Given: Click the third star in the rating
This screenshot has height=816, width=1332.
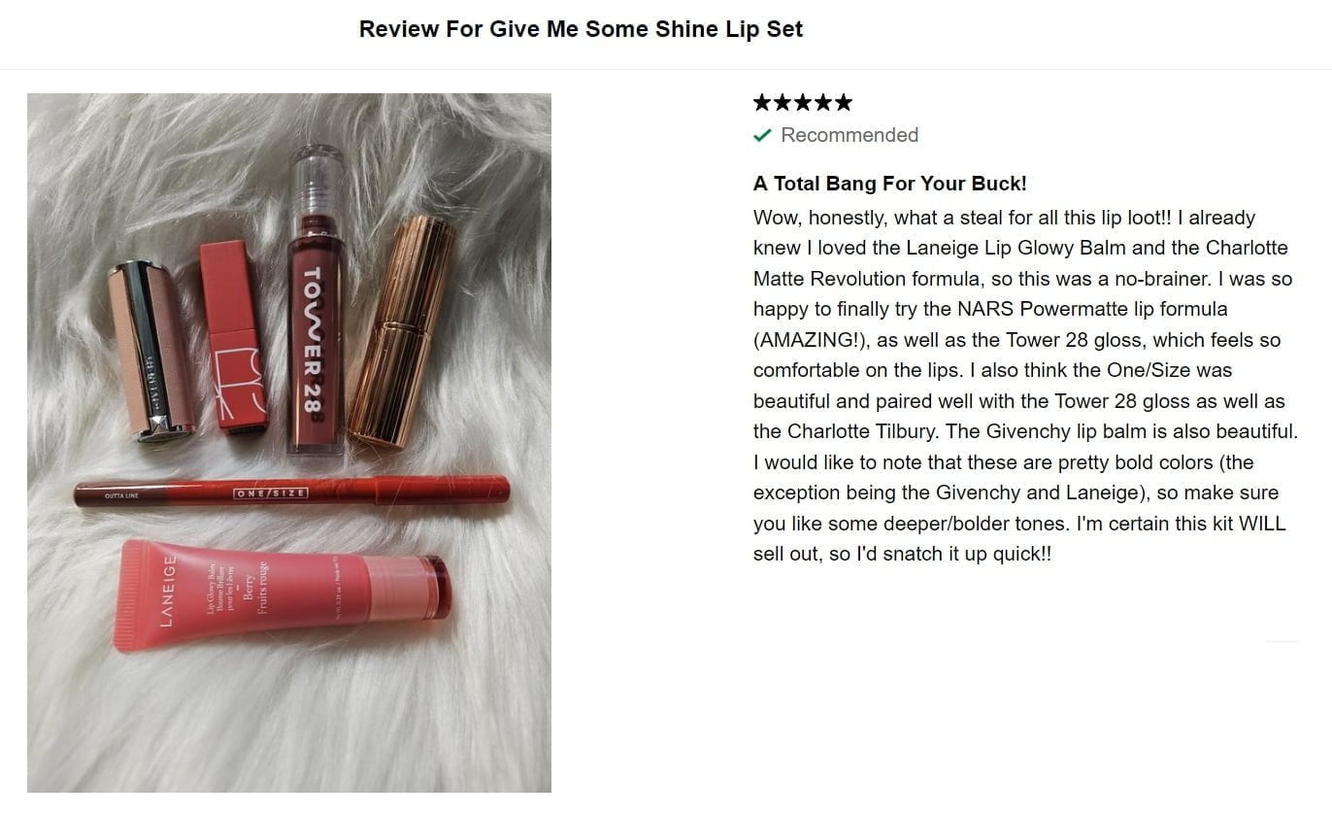Looking at the screenshot, I should tap(802, 102).
